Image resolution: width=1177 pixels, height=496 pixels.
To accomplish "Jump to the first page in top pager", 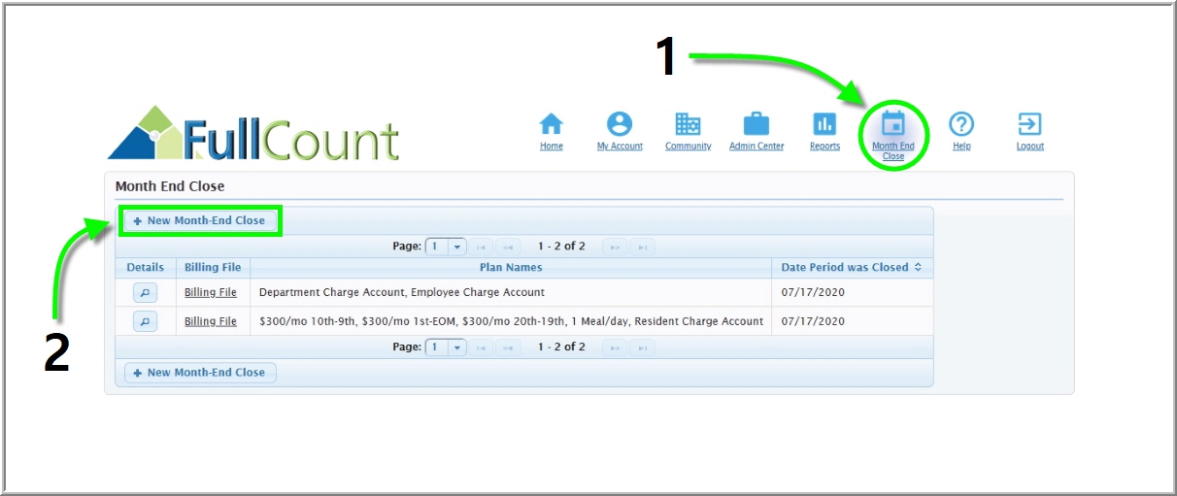I will coord(482,247).
